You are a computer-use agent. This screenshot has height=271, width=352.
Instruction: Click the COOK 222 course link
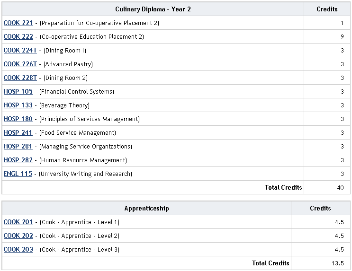tap(18, 36)
